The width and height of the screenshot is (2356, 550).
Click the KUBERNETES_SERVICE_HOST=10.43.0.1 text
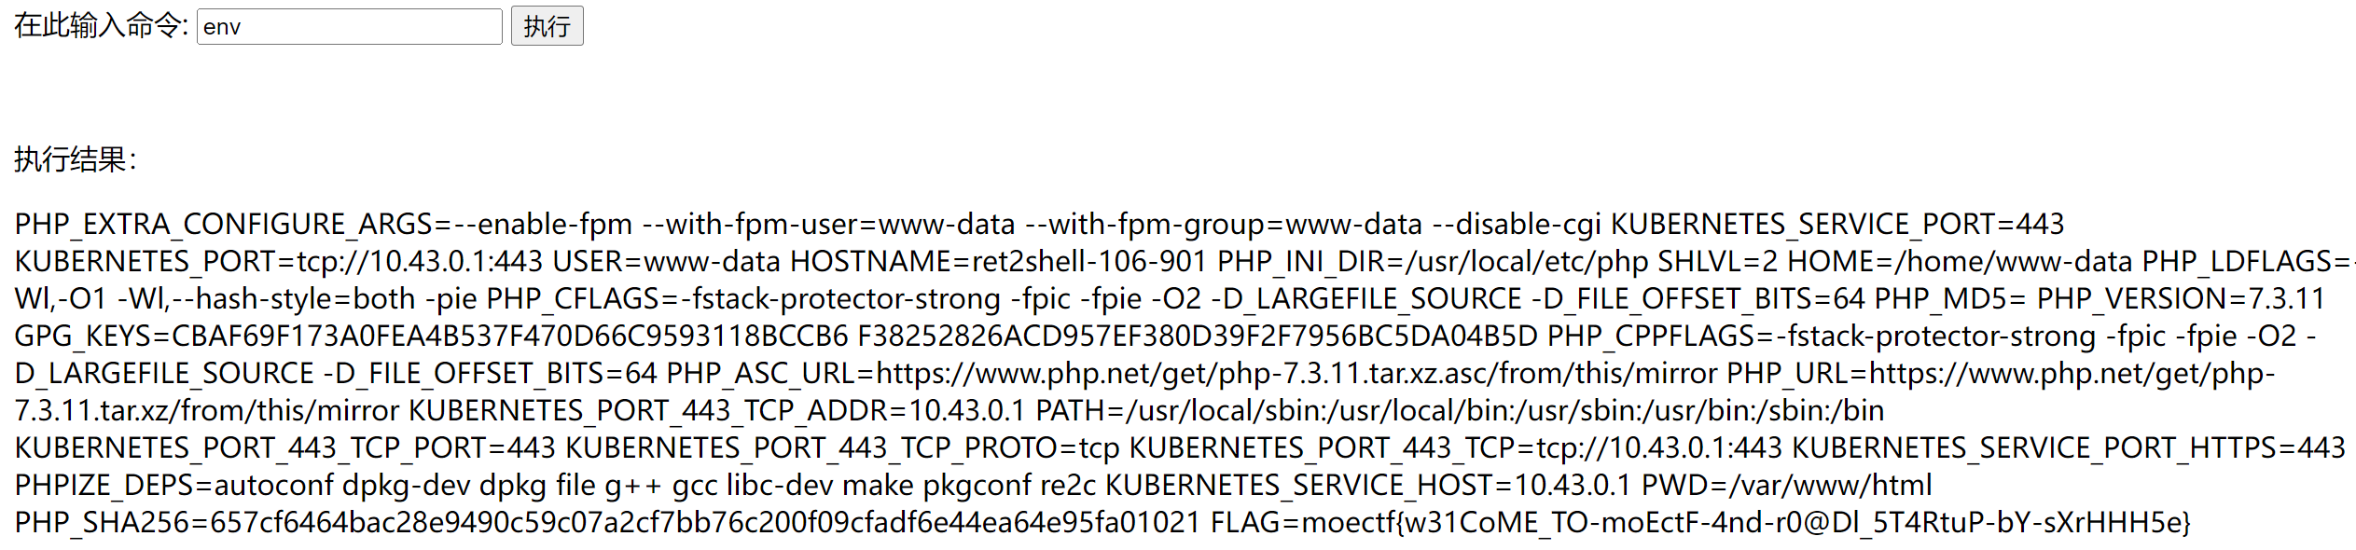pyautogui.click(x=1368, y=485)
